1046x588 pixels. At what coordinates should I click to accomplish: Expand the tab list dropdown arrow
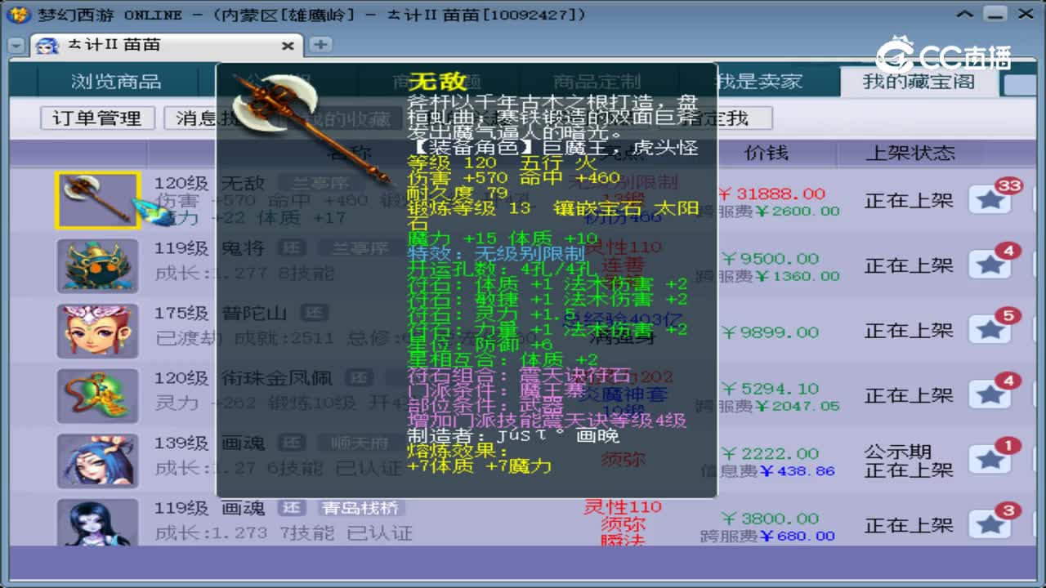[16, 46]
